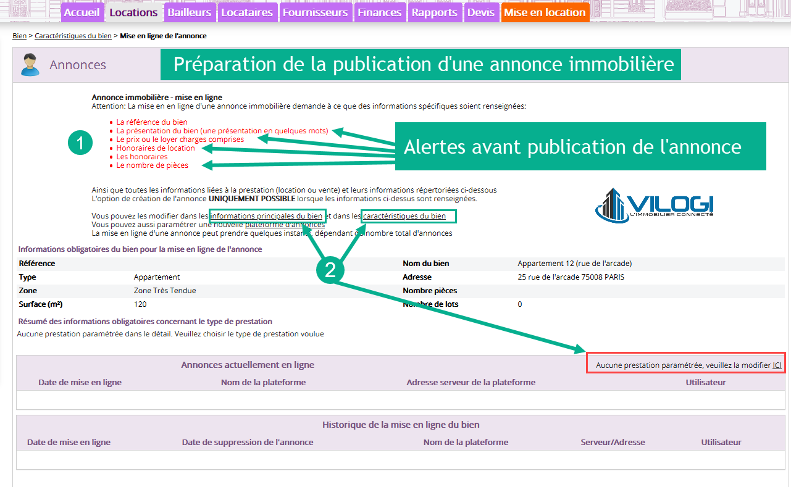Click 'Date de suppression de l'annonce' column header

(x=248, y=442)
